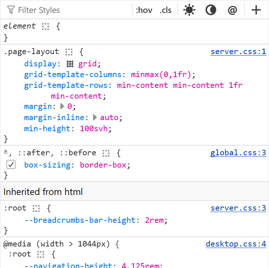Open server.css:3 source link
Viewport: 269px width, 268px height.
(238, 208)
